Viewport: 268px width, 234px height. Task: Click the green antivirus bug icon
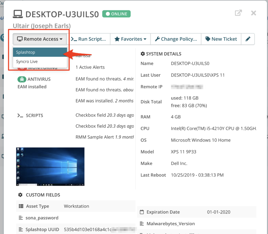[x=22, y=79]
